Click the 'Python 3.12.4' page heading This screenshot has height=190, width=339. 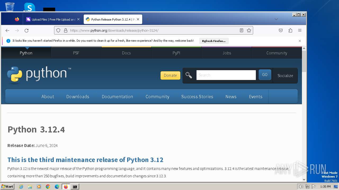pyautogui.click(x=36, y=130)
